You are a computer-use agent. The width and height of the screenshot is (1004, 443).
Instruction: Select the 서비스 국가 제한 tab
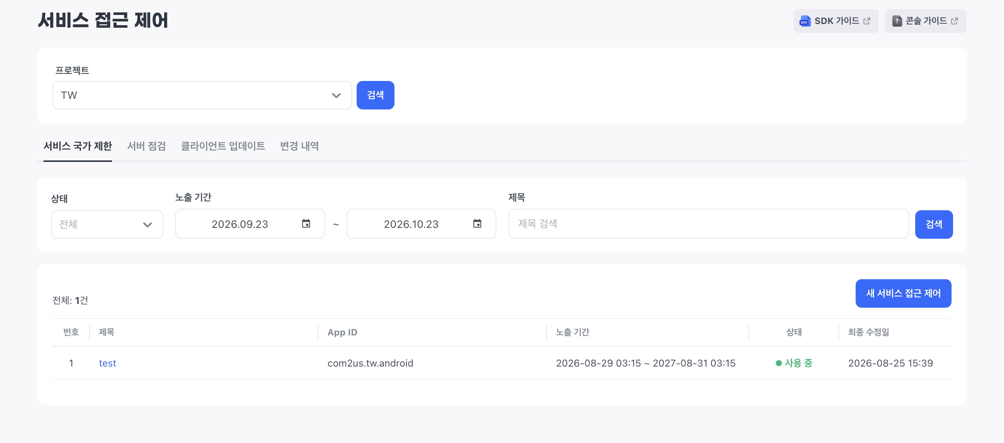click(x=78, y=146)
